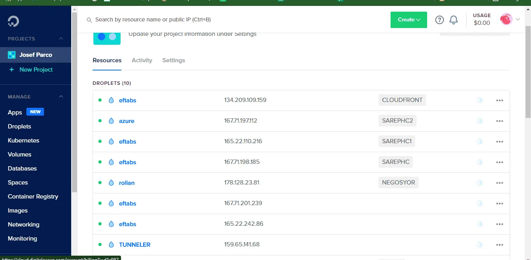Click droplet icon in SAREPHC1 row

click(x=111, y=142)
